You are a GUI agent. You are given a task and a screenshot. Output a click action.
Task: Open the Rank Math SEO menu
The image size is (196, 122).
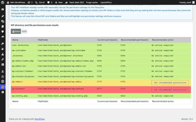point(74,2)
